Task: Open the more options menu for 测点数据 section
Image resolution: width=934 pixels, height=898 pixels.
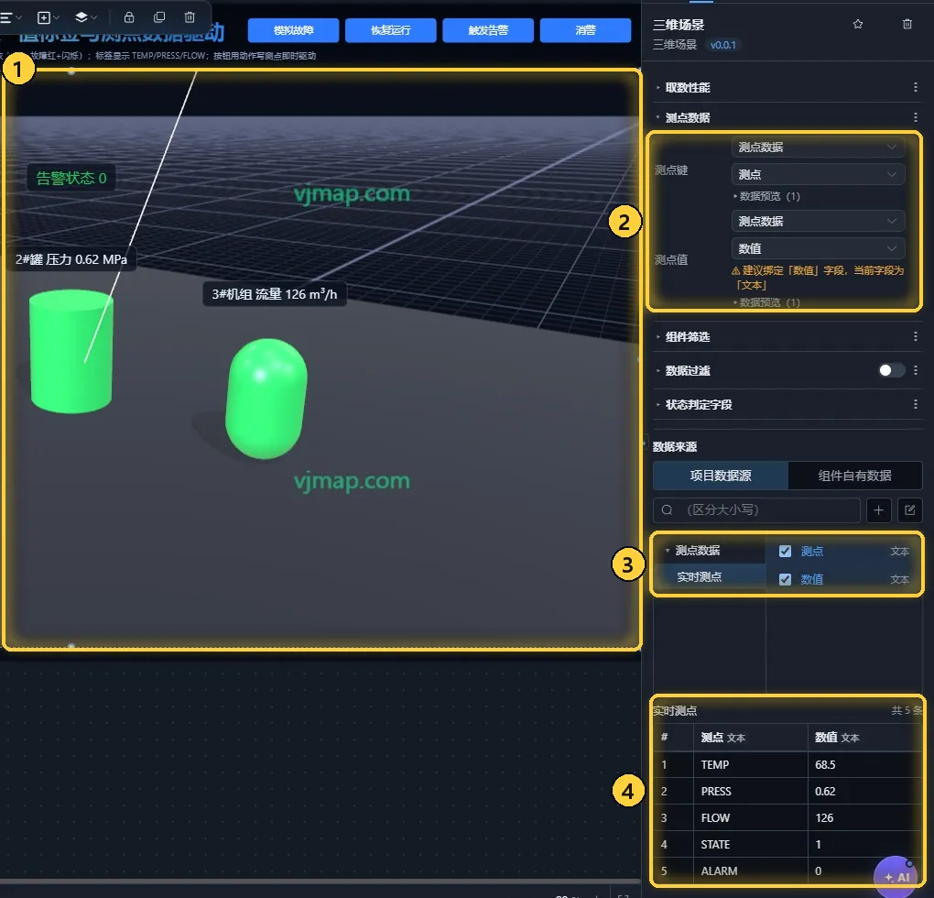Action: coord(916,117)
